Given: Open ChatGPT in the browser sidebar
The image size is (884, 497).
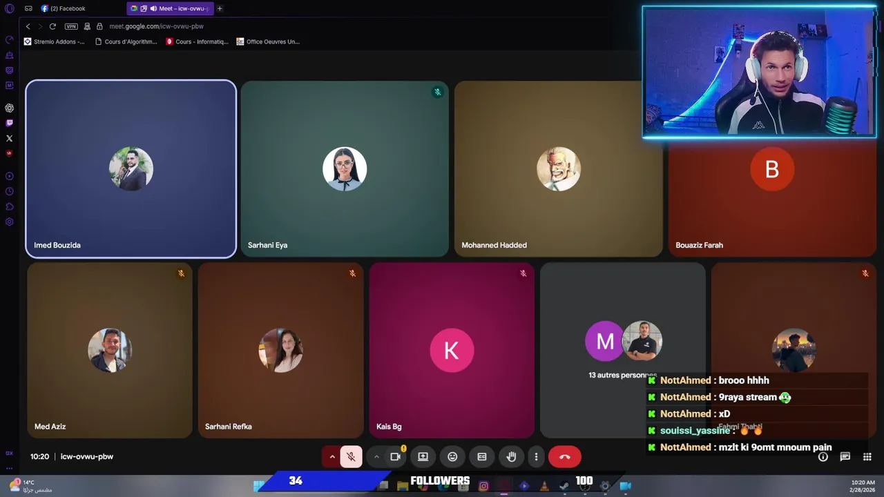Looking at the screenshot, I should (x=9, y=108).
